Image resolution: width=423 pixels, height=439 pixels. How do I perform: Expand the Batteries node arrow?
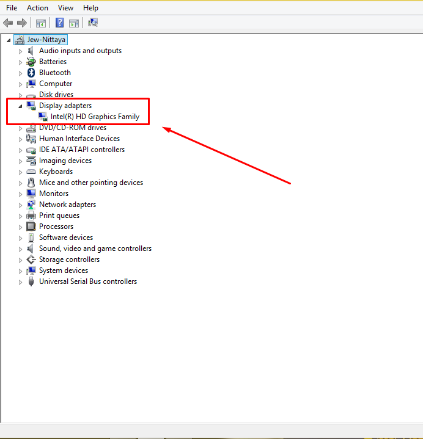point(20,62)
